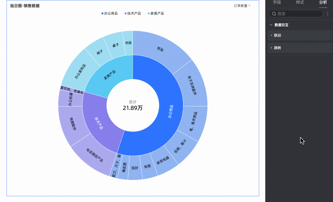Image resolution: width=333 pixels, height=202 pixels.
Task: Click the 橡皮筋 outer segment
Action: tap(124, 167)
